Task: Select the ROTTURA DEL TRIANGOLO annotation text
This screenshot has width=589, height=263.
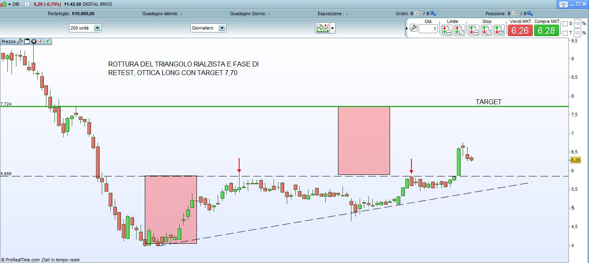Action: coord(183,69)
